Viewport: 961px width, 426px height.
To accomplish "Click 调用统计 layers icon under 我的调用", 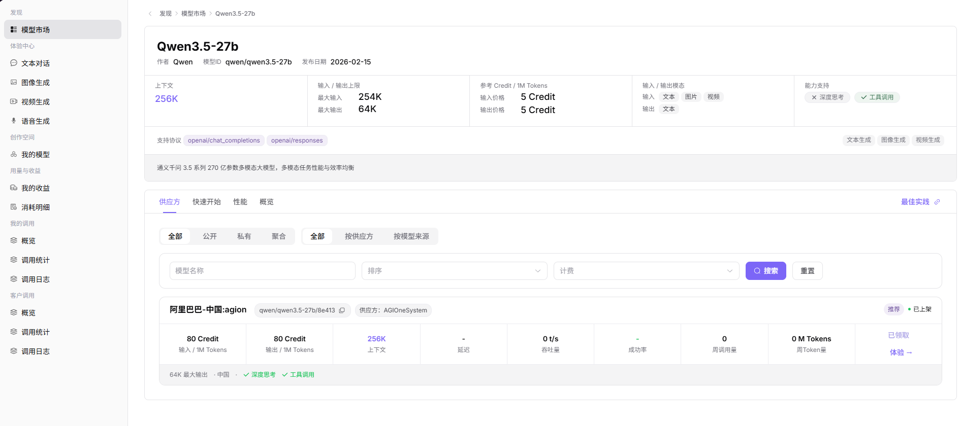I will [14, 260].
